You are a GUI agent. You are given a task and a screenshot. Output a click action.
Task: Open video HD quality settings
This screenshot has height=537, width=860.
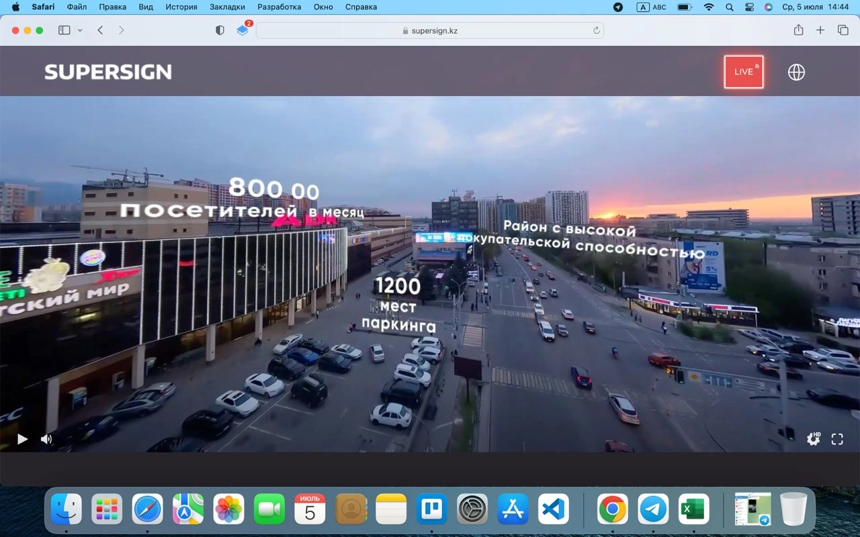point(814,439)
